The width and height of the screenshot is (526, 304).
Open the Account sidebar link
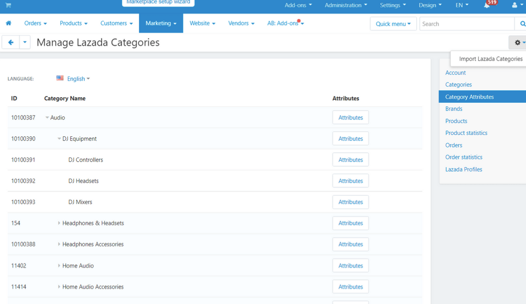[x=455, y=72]
